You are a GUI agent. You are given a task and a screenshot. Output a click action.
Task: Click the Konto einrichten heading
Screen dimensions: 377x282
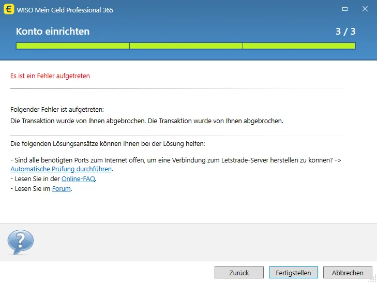point(53,32)
